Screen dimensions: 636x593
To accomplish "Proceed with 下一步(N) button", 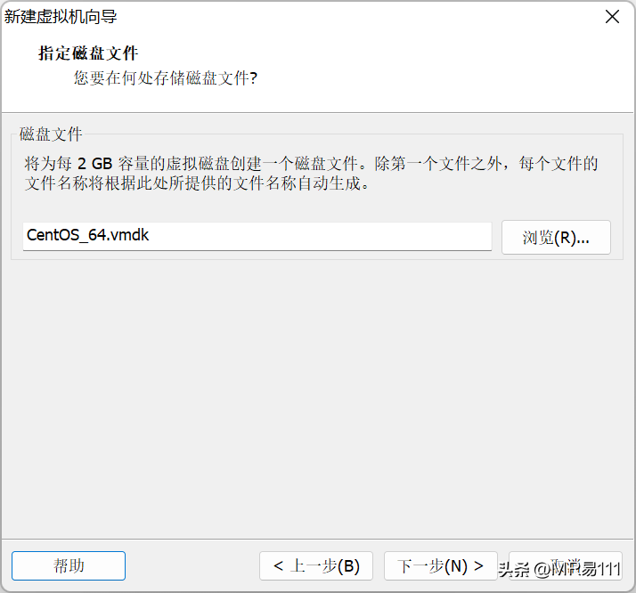I will coord(441,565).
